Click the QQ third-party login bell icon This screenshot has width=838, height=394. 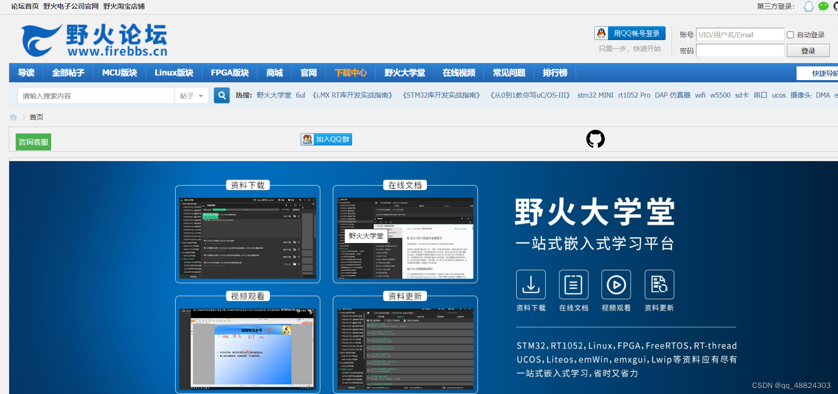tap(808, 6)
